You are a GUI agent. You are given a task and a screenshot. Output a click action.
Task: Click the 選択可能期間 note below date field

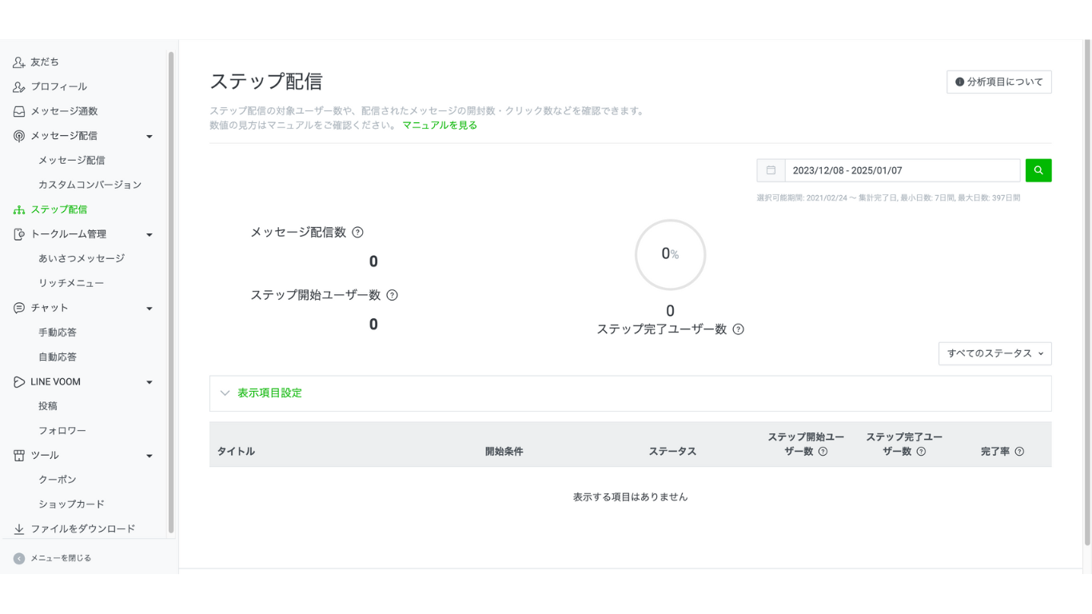pyautogui.click(x=888, y=197)
